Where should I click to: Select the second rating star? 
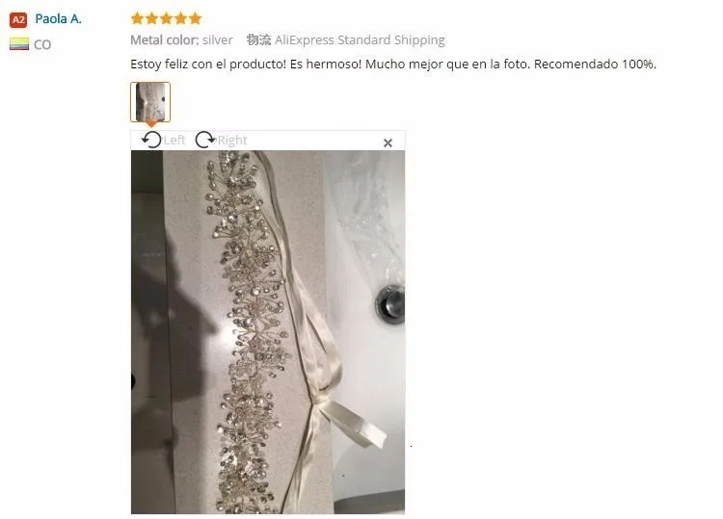151,18
